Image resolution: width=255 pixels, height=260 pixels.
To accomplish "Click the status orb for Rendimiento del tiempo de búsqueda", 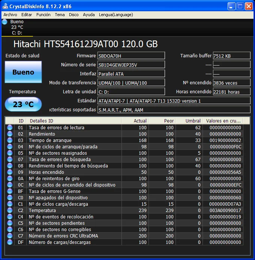I will pyautogui.click(x=10, y=166).
